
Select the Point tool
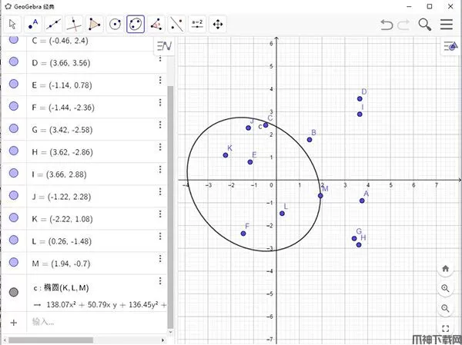(33, 24)
